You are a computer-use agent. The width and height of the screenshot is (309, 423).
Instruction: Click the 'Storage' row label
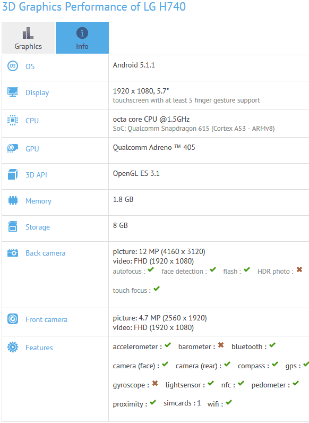point(38,227)
